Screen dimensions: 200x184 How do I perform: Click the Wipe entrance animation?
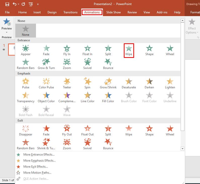(129, 51)
